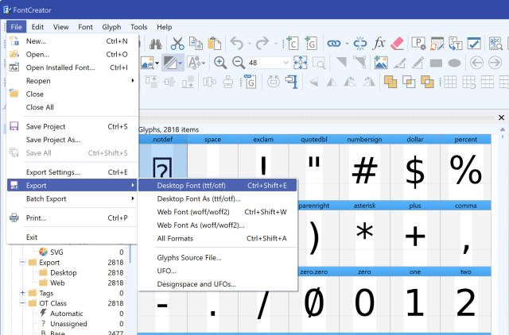
Task: Expand the Tags folder in tree
Action: [22, 293]
